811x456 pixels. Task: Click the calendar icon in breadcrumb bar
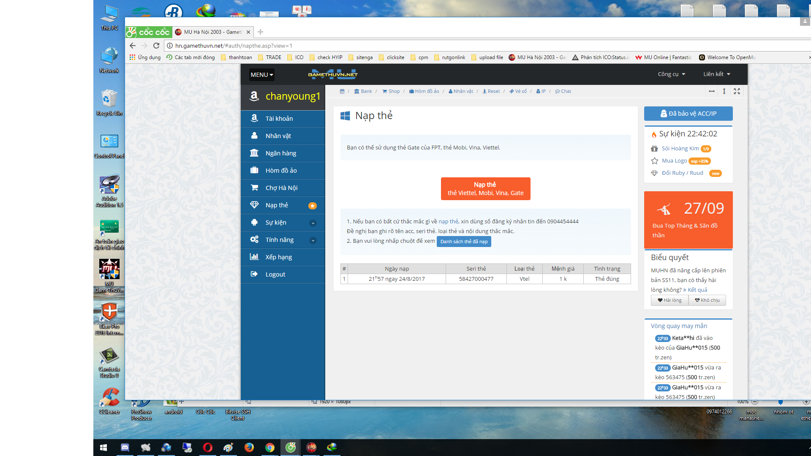[x=342, y=91]
